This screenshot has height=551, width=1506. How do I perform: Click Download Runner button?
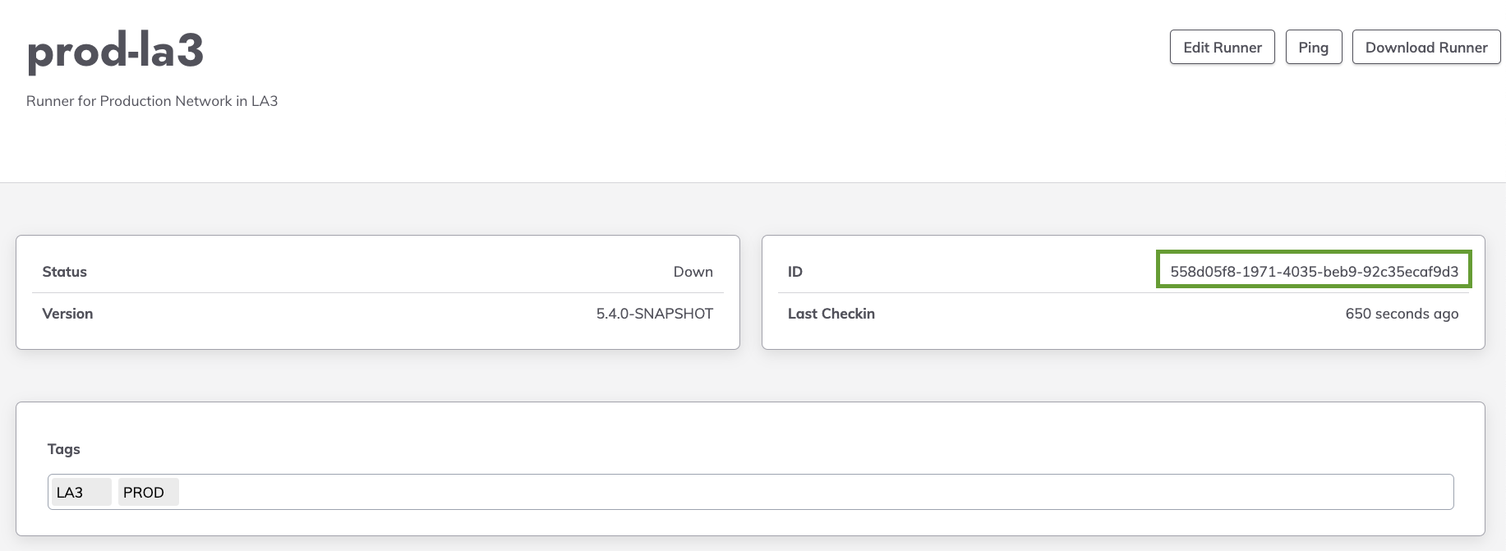[x=1425, y=47]
